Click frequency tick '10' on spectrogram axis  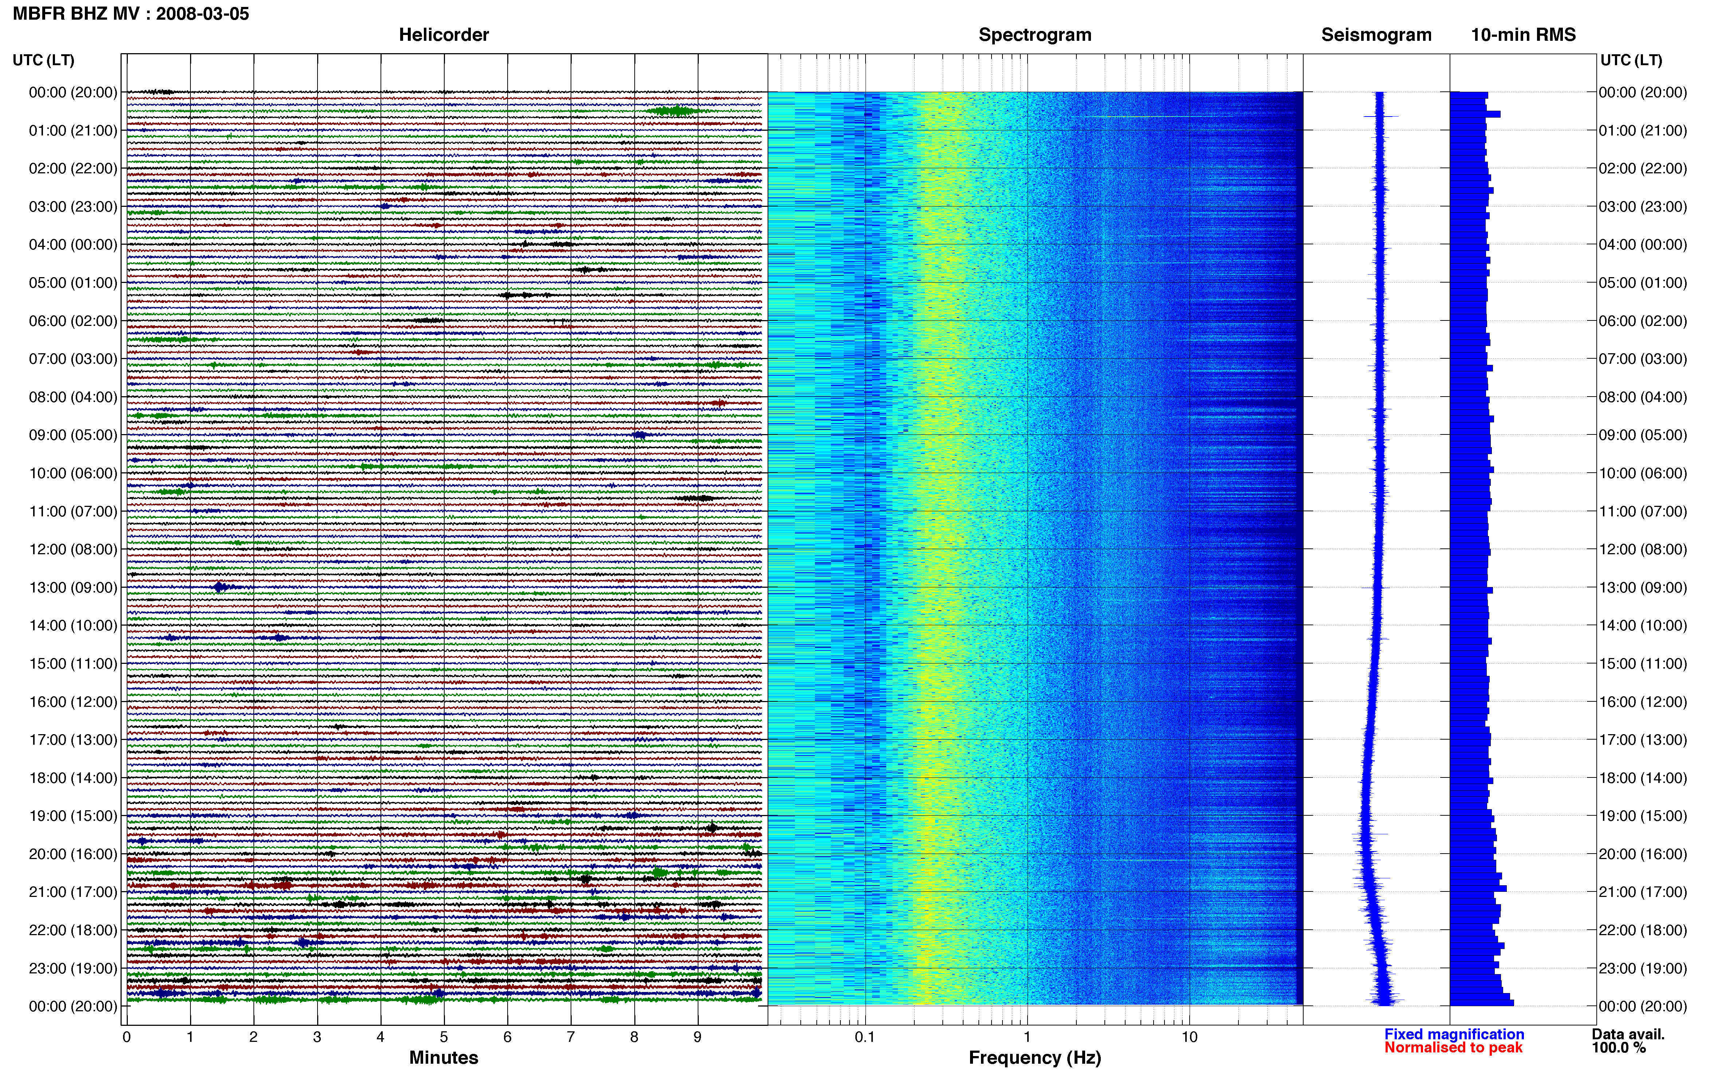(x=1189, y=1037)
